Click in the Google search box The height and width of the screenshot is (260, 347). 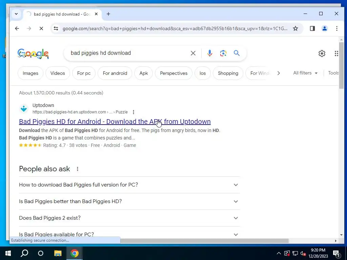pos(128,53)
